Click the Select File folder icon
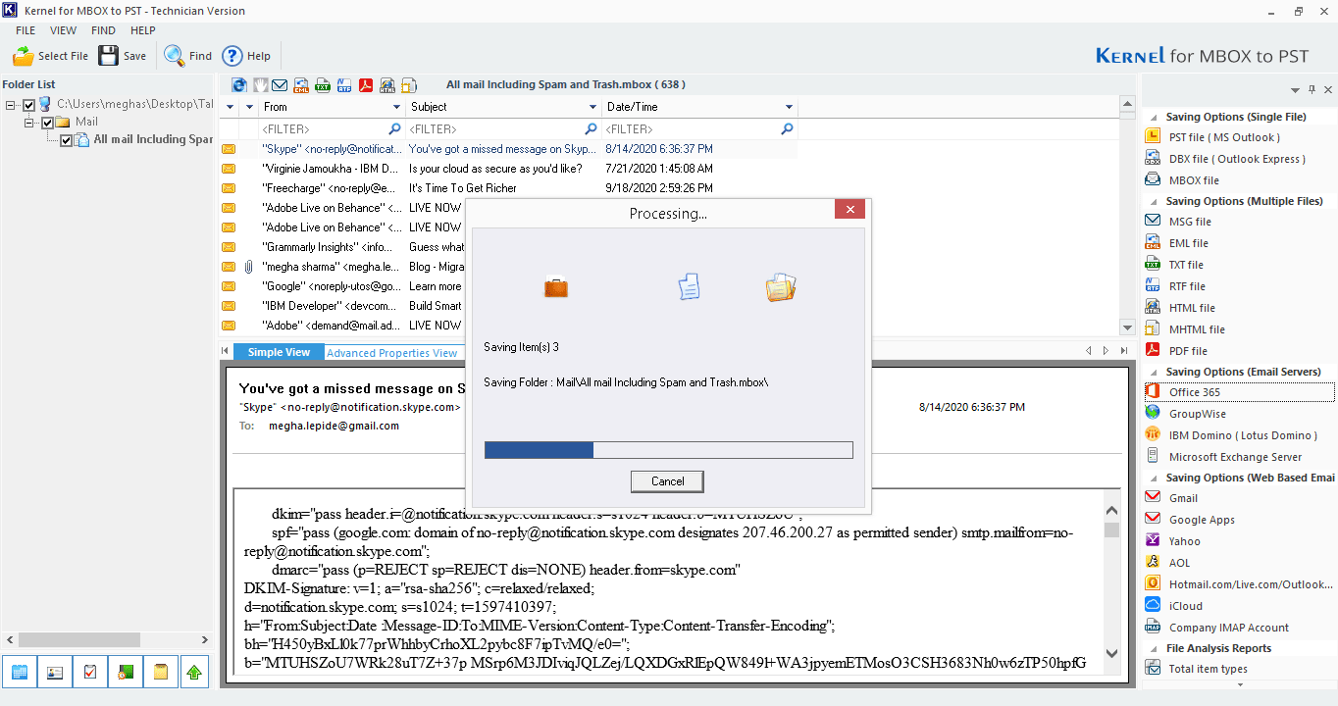 pos(23,56)
